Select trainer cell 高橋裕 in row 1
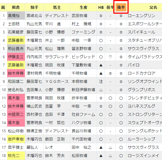The height and width of the screenshot is (160, 162). [x=16, y=16]
